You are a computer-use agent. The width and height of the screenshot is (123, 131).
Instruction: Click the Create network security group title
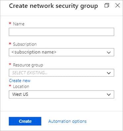coord(54,6)
